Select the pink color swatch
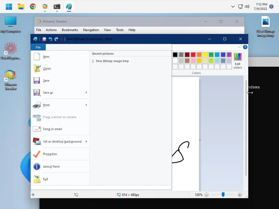 193,61
